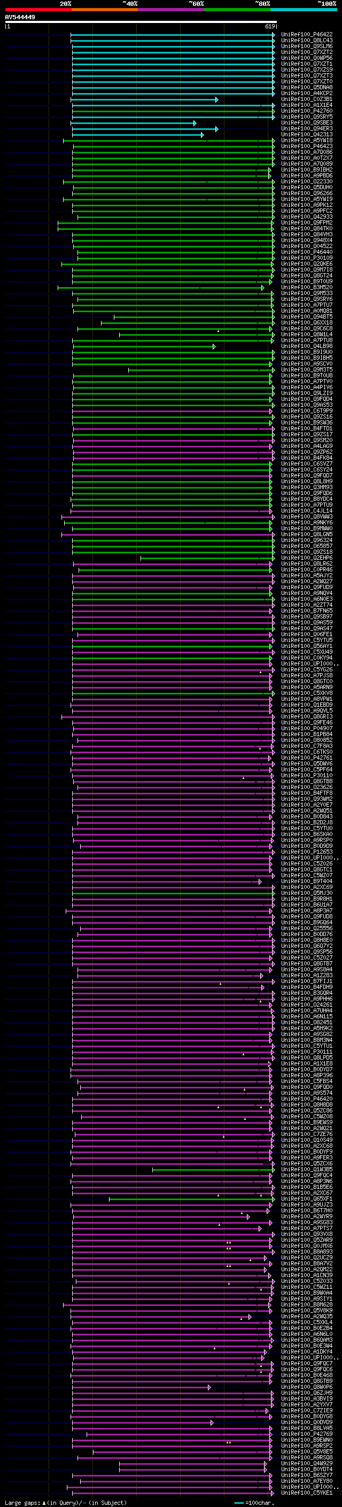
Task: Open hit UniRef100_A4KCP2 label
Action: (307, 94)
